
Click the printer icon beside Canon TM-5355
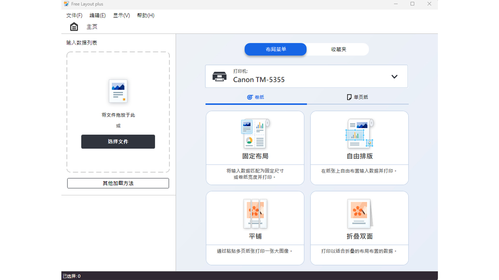pos(220,76)
